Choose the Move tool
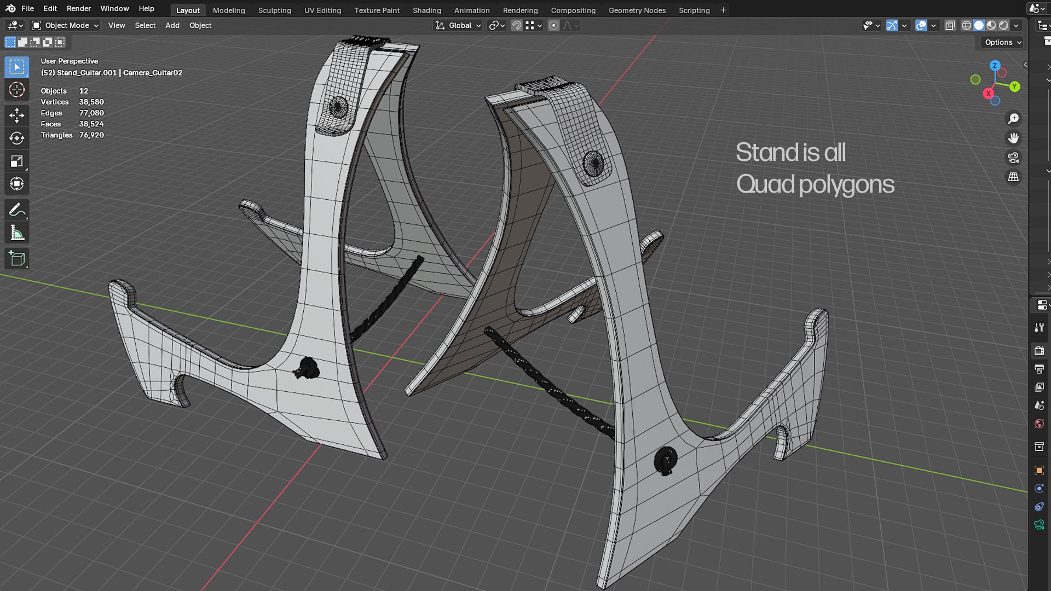The height and width of the screenshot is (591, 1051). coord(17,115)
